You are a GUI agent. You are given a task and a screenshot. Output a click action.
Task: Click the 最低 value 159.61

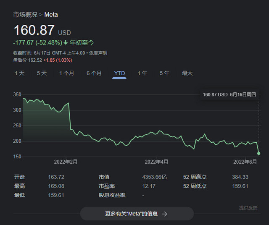point(56,195)
